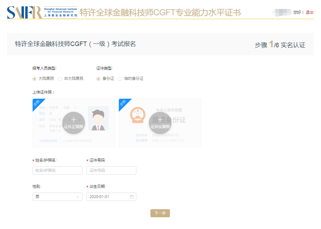
Task: Click the plus icon for 证件正面照 upload
Action: pos(73,120)
